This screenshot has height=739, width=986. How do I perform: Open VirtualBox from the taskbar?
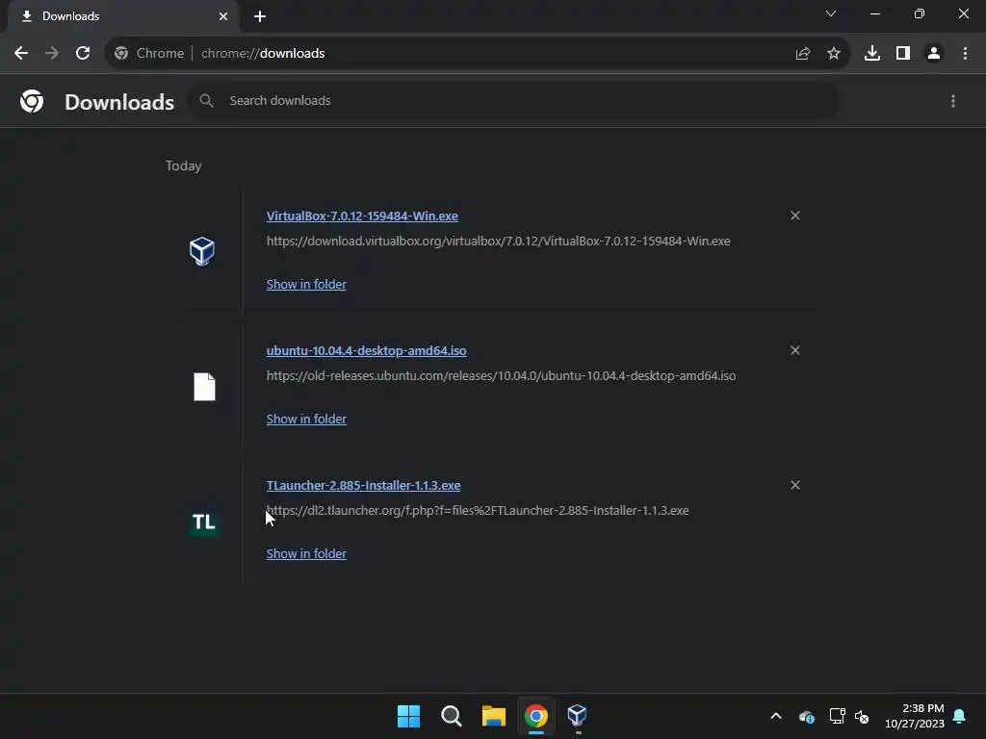click(x=578, y=716)
